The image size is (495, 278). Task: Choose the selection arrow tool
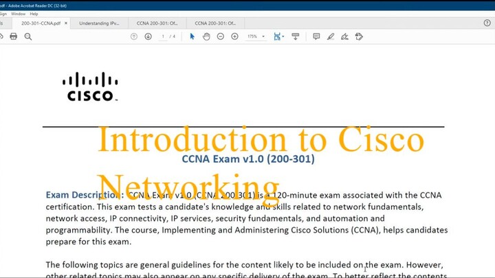coord(192,36)
